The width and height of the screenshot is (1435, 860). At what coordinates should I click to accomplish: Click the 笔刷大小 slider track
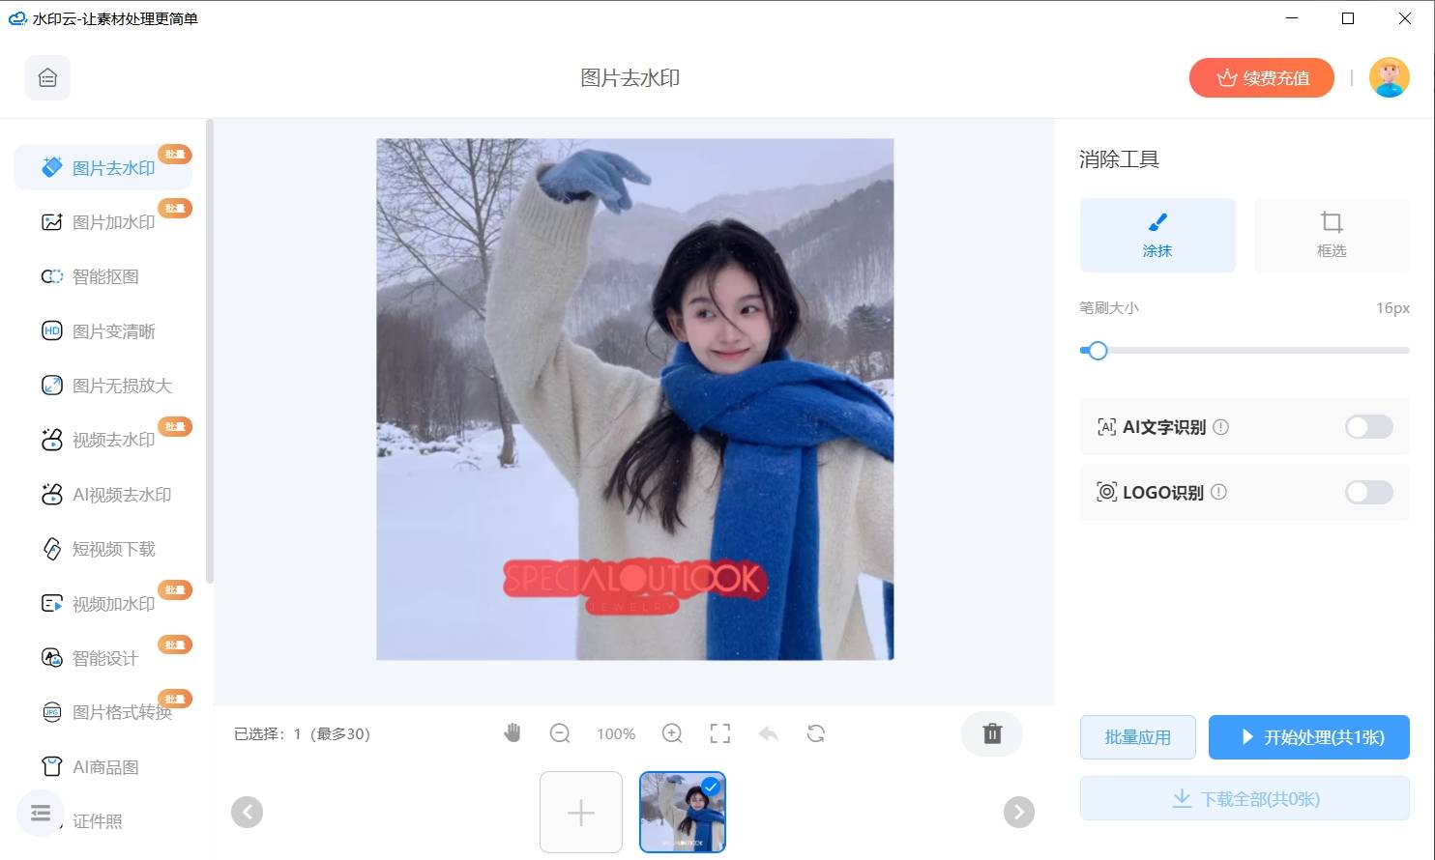tap(1245, 351)
